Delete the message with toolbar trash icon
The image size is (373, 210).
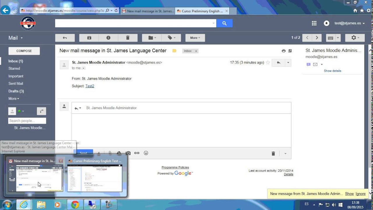pos(128,38)
